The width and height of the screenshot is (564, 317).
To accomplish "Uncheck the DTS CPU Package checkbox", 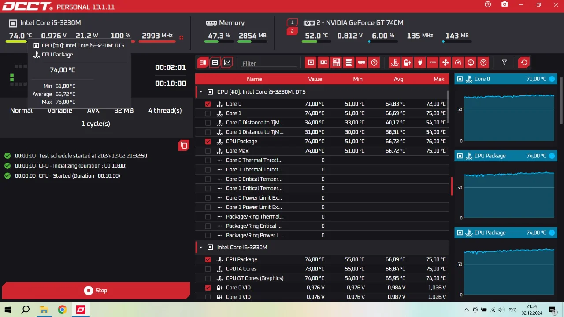I will 208,142.
